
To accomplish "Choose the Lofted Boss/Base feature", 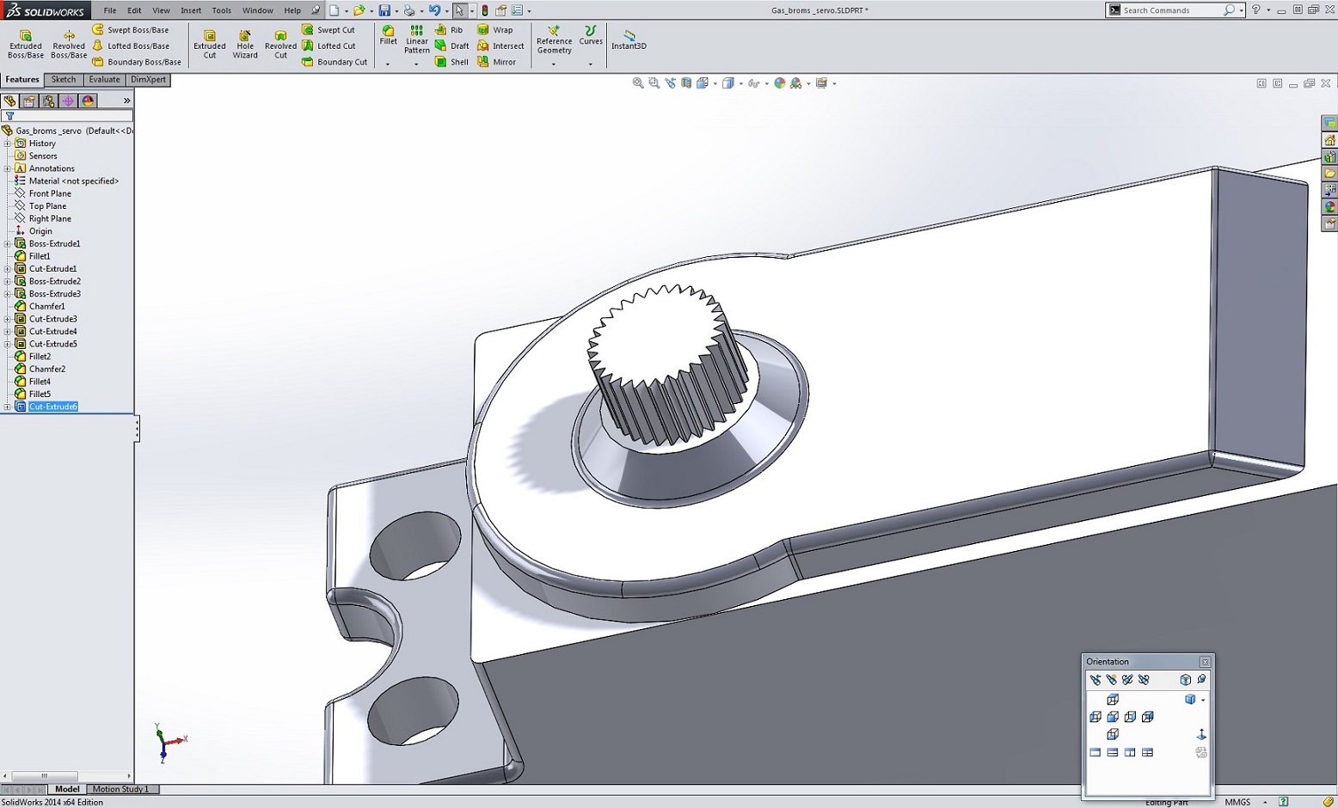I will [x=131, y=46].
